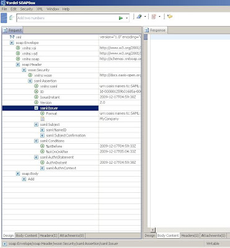Collapse the soap:Header element icon
Screen dimensions: 230x248
pyautogui.click(x=18, y=64)
